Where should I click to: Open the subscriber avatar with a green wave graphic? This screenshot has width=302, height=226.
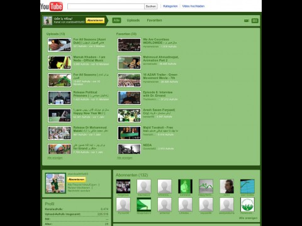[x=206, y=186]
